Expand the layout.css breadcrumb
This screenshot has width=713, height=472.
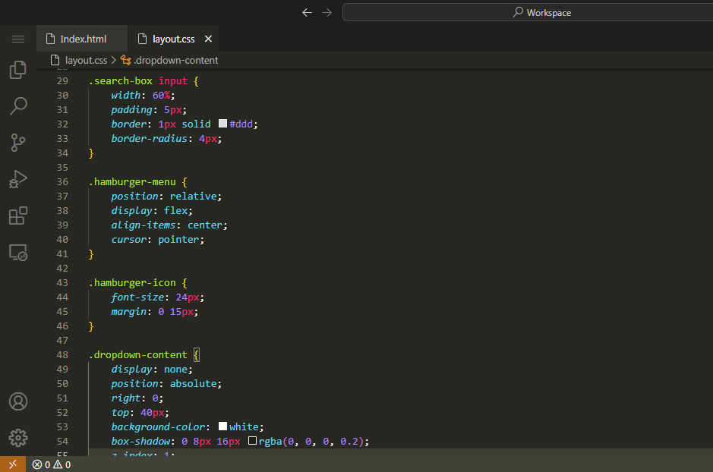pos(85,60)
